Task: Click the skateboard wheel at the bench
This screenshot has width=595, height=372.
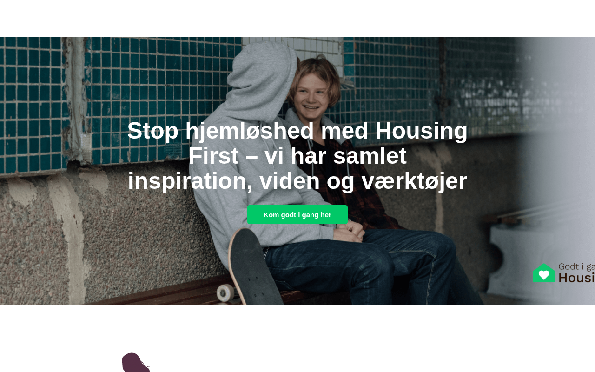Action: pyautogui.click(x=225, y=293)
